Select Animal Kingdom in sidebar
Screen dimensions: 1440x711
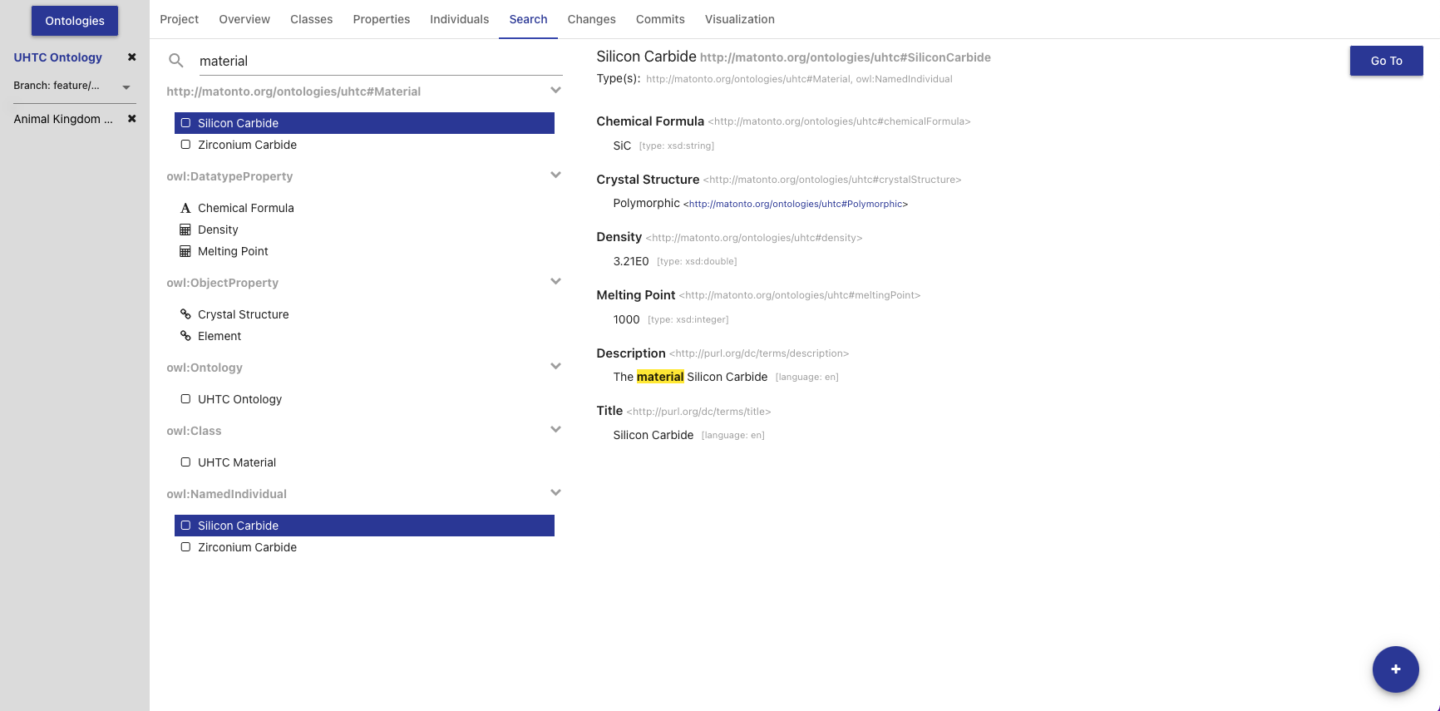click(62, 119)
